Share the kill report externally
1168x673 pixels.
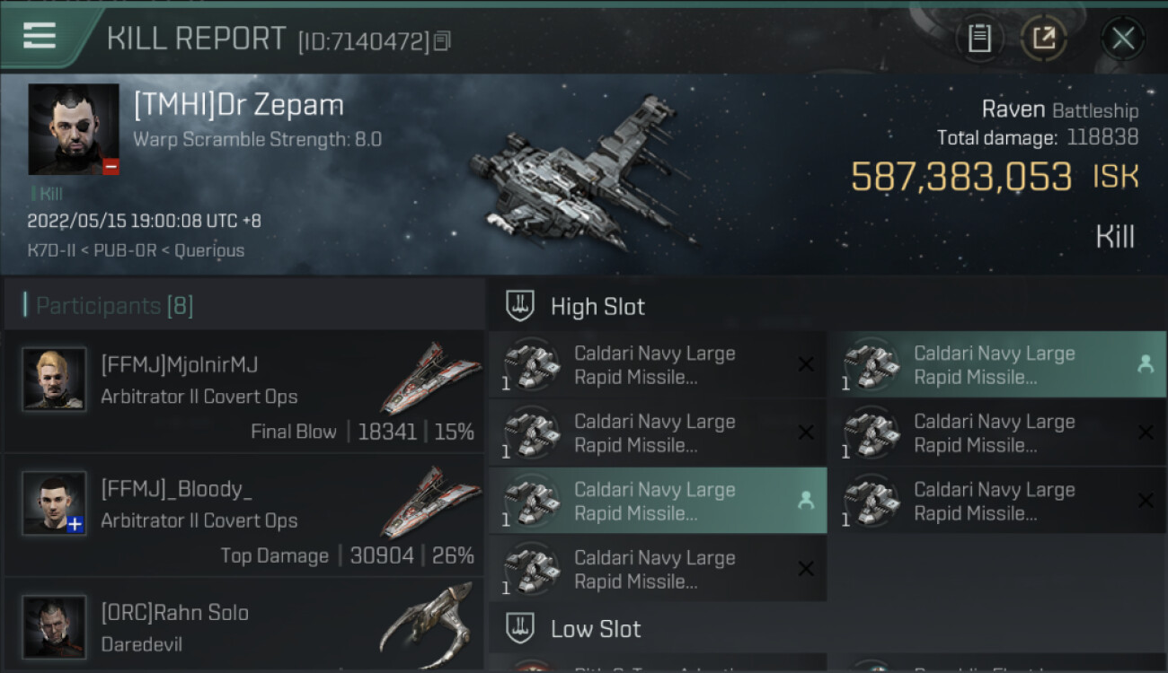click(x=1043, y=38)
